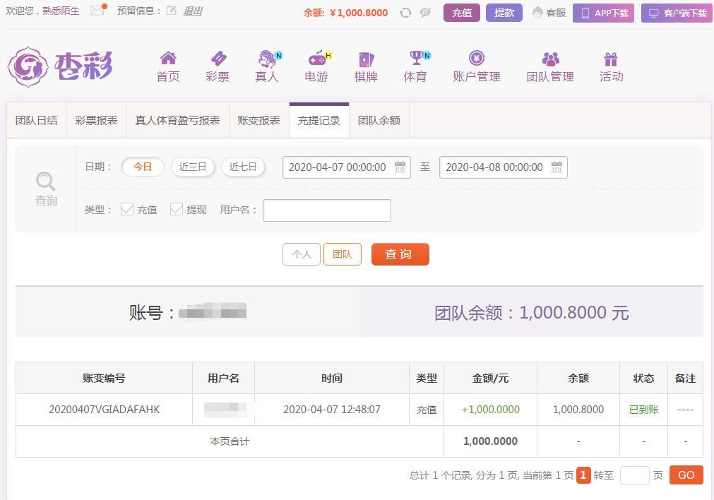Image resolution: width=714 pixels, height=500 pixels.
Task: Open the 电游 video games section
Action: tap(317, 67)
